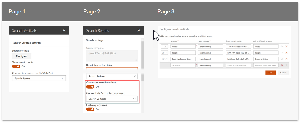
Task: Close the Search Verticals pane
Action: [64, 30]
